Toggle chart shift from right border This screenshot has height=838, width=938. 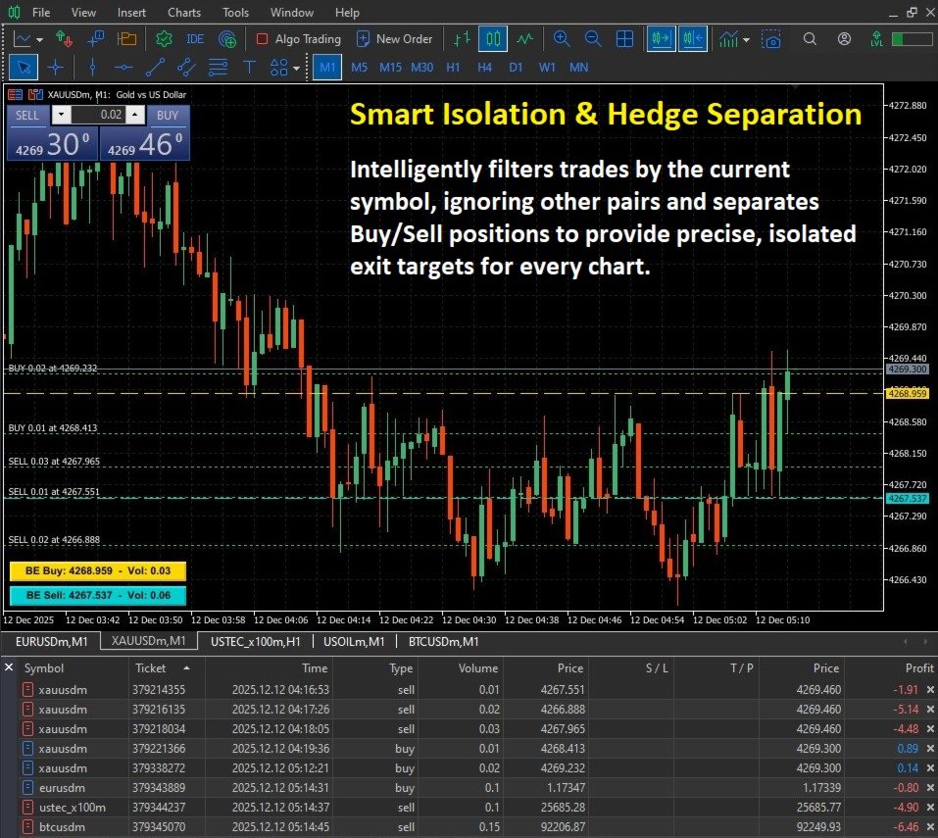(693, 39)
